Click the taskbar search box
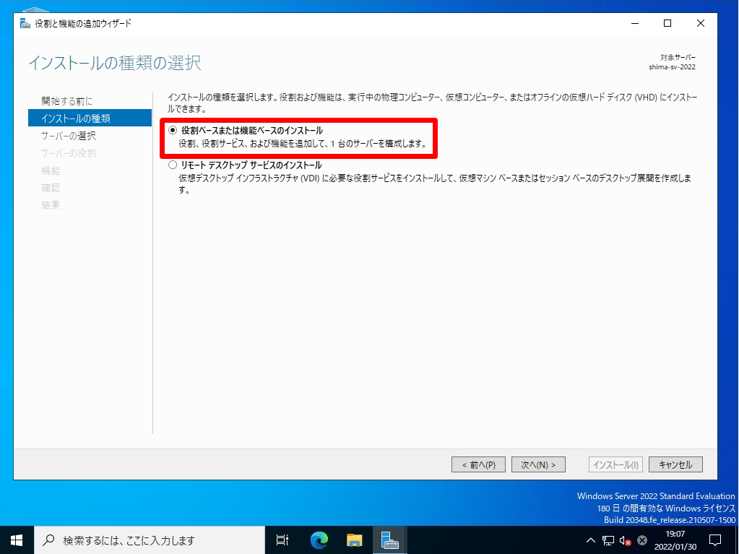Image resolution: width=739 pixels, height=554 pixels. pos(150,540)
